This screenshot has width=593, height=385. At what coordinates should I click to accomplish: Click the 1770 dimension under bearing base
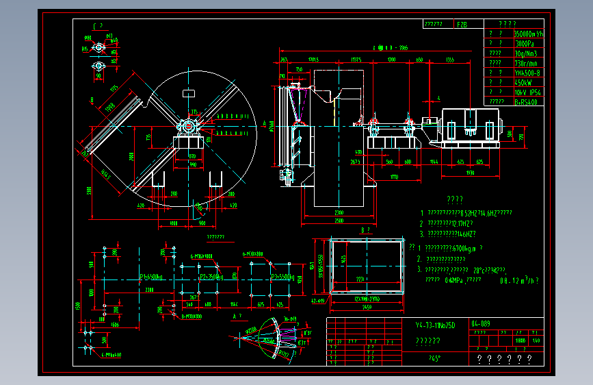pos(394,177)
